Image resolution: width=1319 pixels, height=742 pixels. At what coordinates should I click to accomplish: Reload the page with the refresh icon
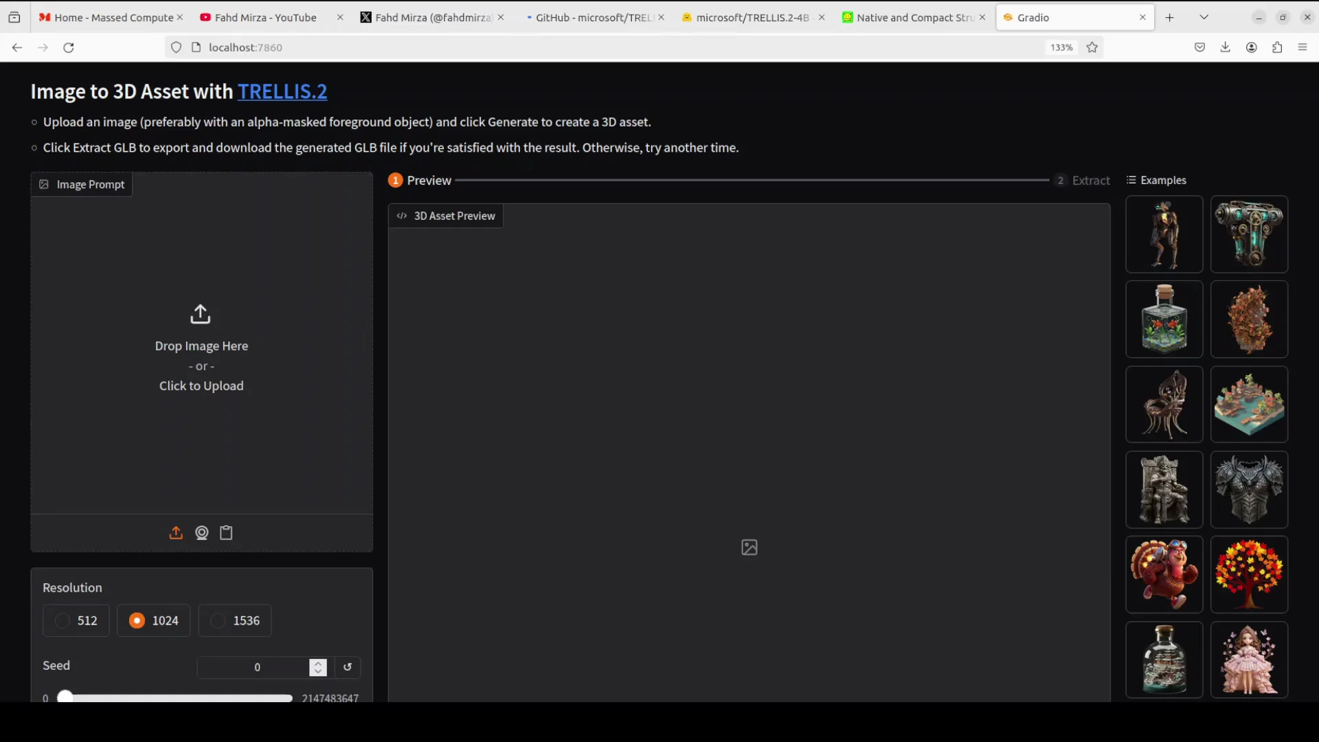point(69,47)
